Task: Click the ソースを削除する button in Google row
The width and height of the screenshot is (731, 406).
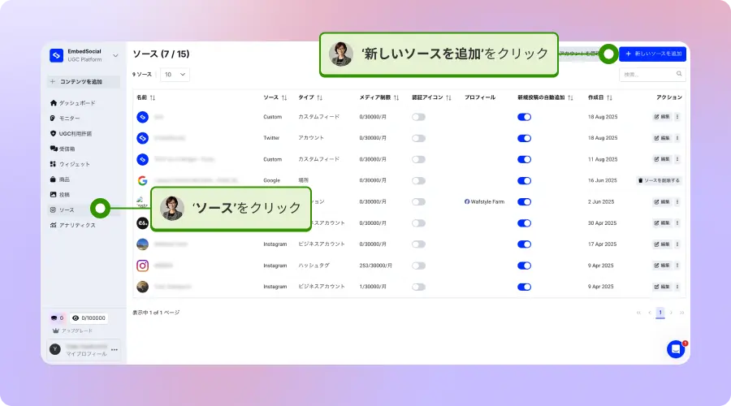Action: (659, 180)
